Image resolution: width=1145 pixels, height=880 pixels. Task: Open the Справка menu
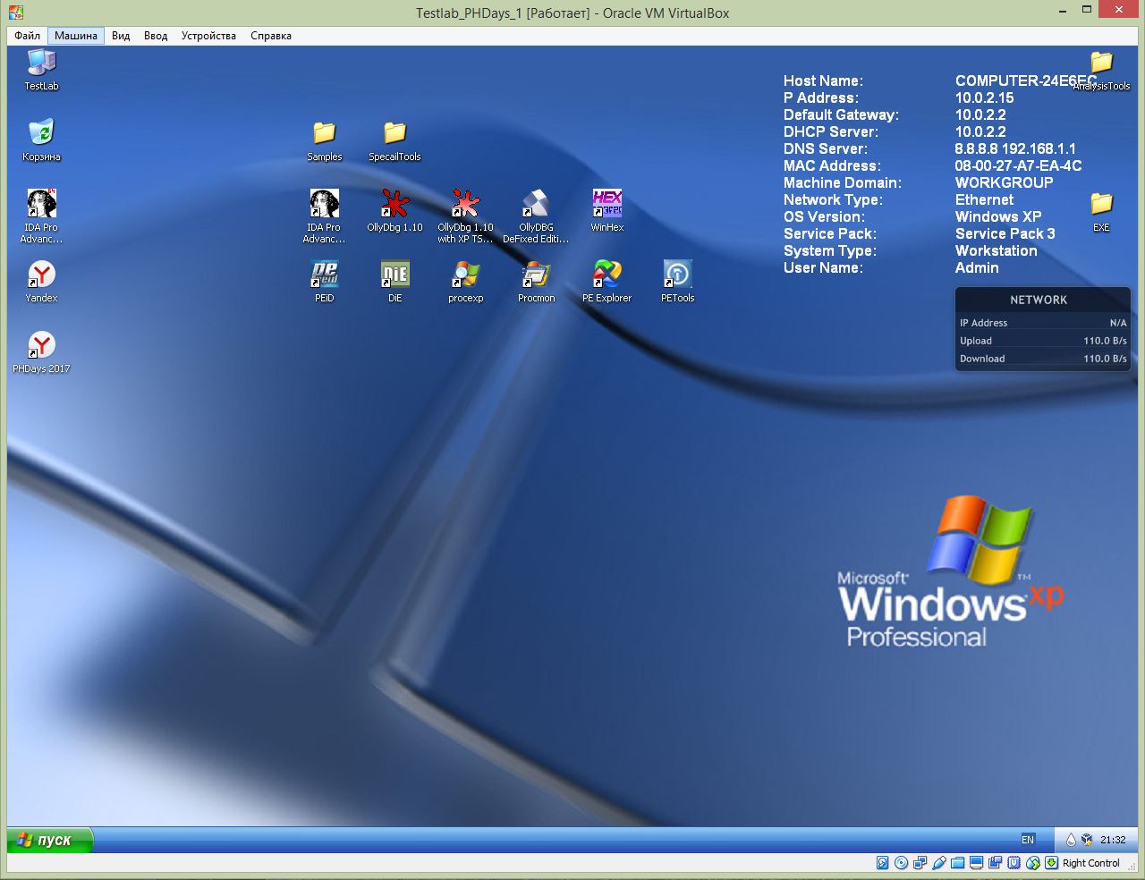(271, 36)
